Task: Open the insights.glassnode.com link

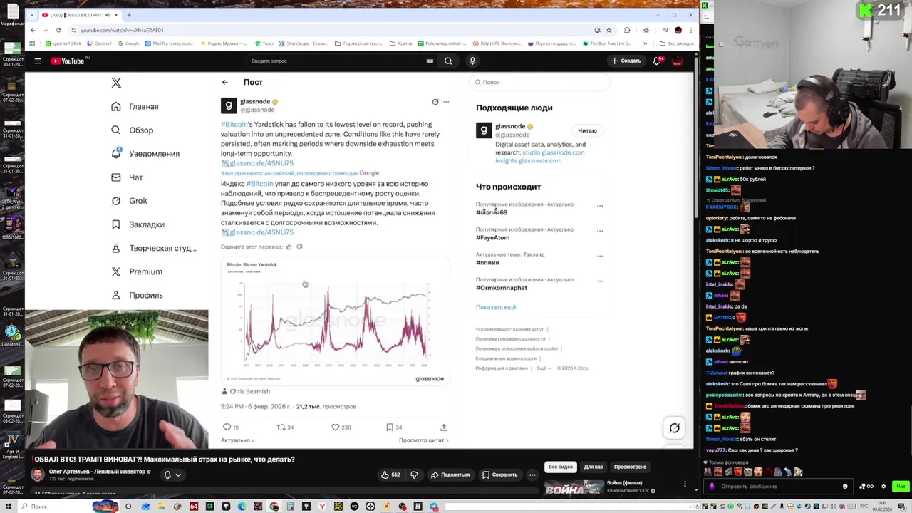Action: pos(529,161)
